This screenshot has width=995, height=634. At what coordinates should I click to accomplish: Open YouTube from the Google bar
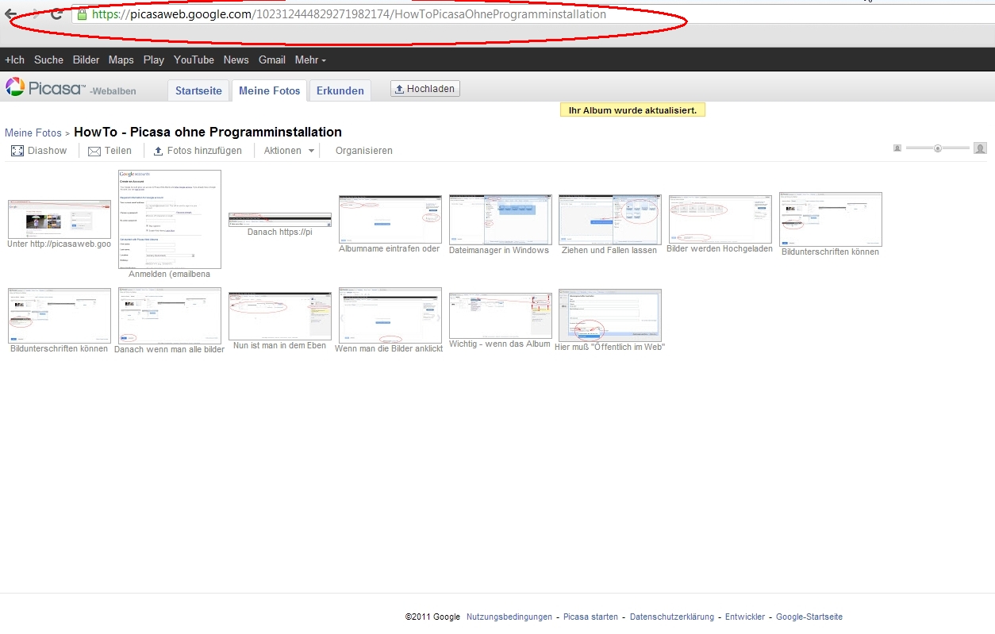point(194,60)
